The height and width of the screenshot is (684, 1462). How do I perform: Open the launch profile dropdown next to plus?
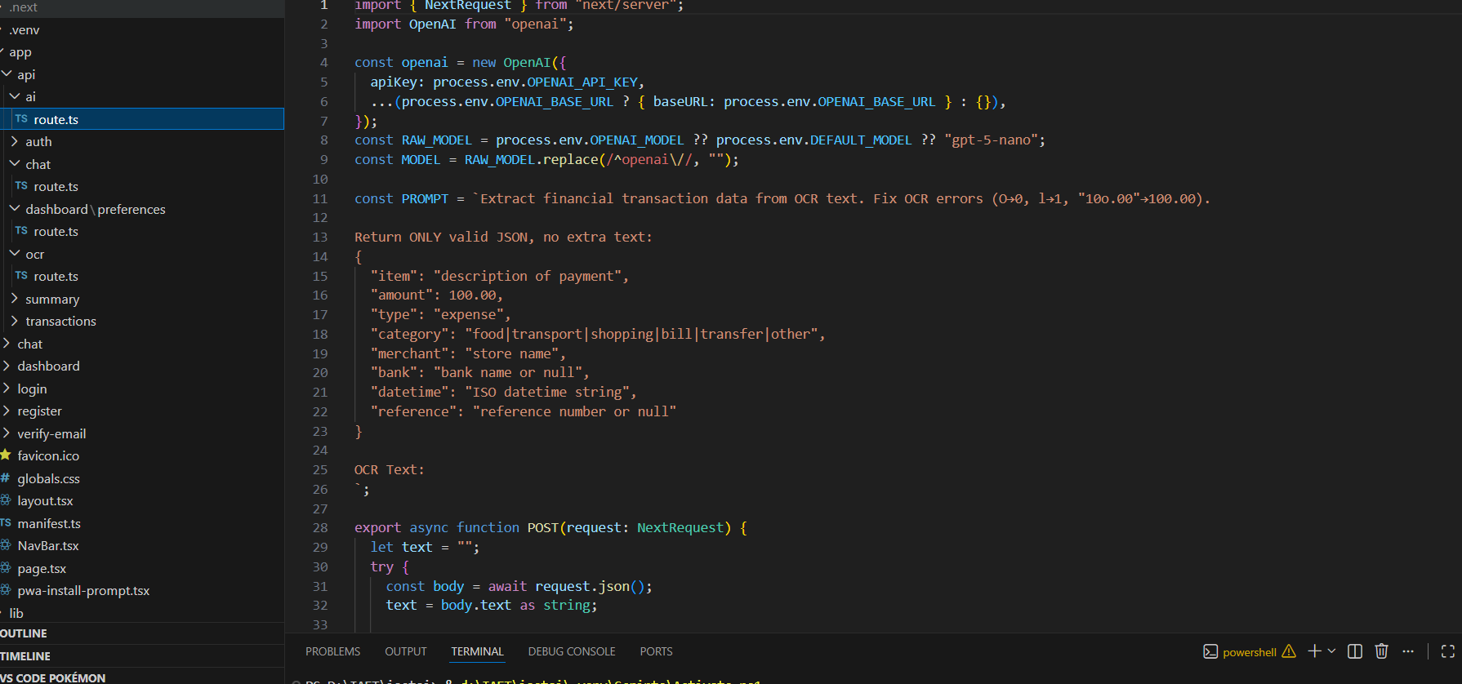[x=1332, y=651]
